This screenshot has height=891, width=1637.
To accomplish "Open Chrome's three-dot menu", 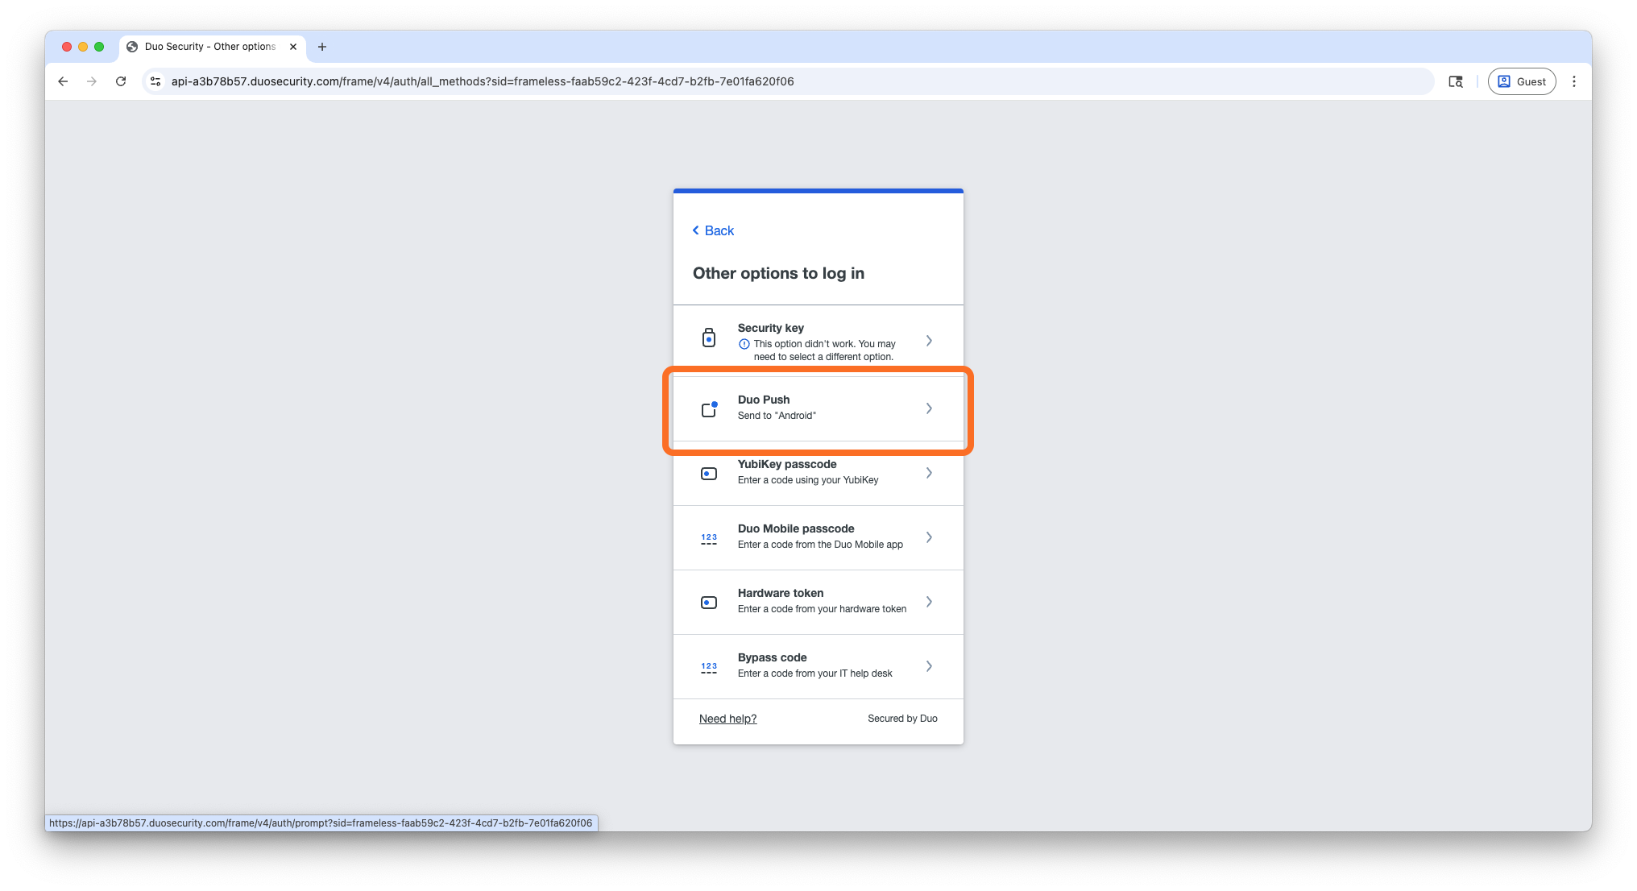I will 1573,81.
